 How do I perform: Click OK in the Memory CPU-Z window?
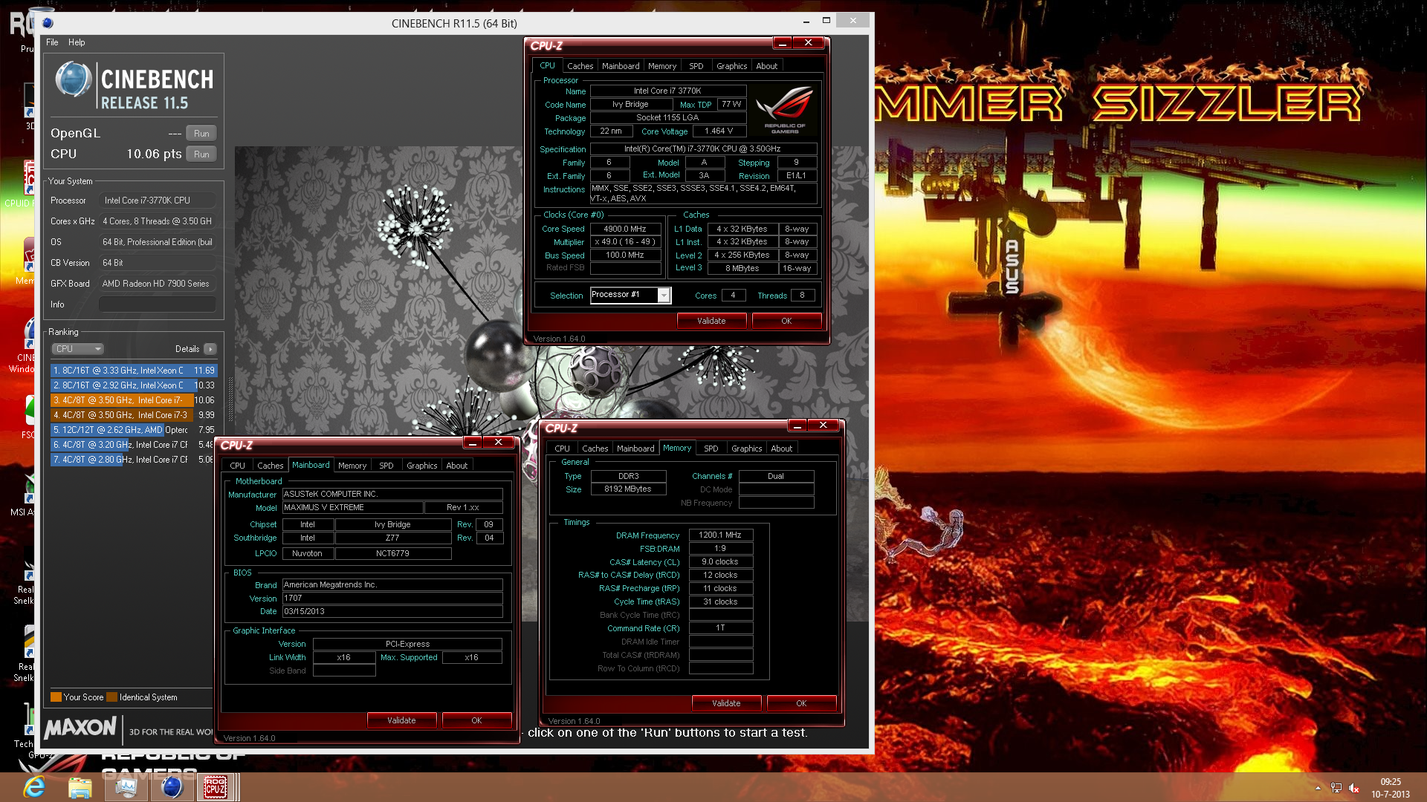click(x=801, y=703)
